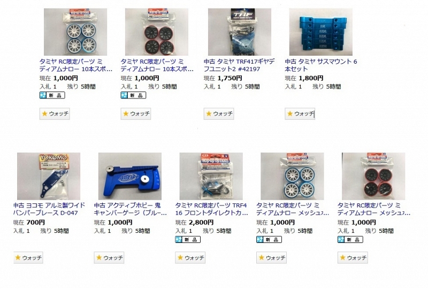Open the blue suspension mount photo
The width and height of the screenshot is (428, 289).
coord(320,32)
